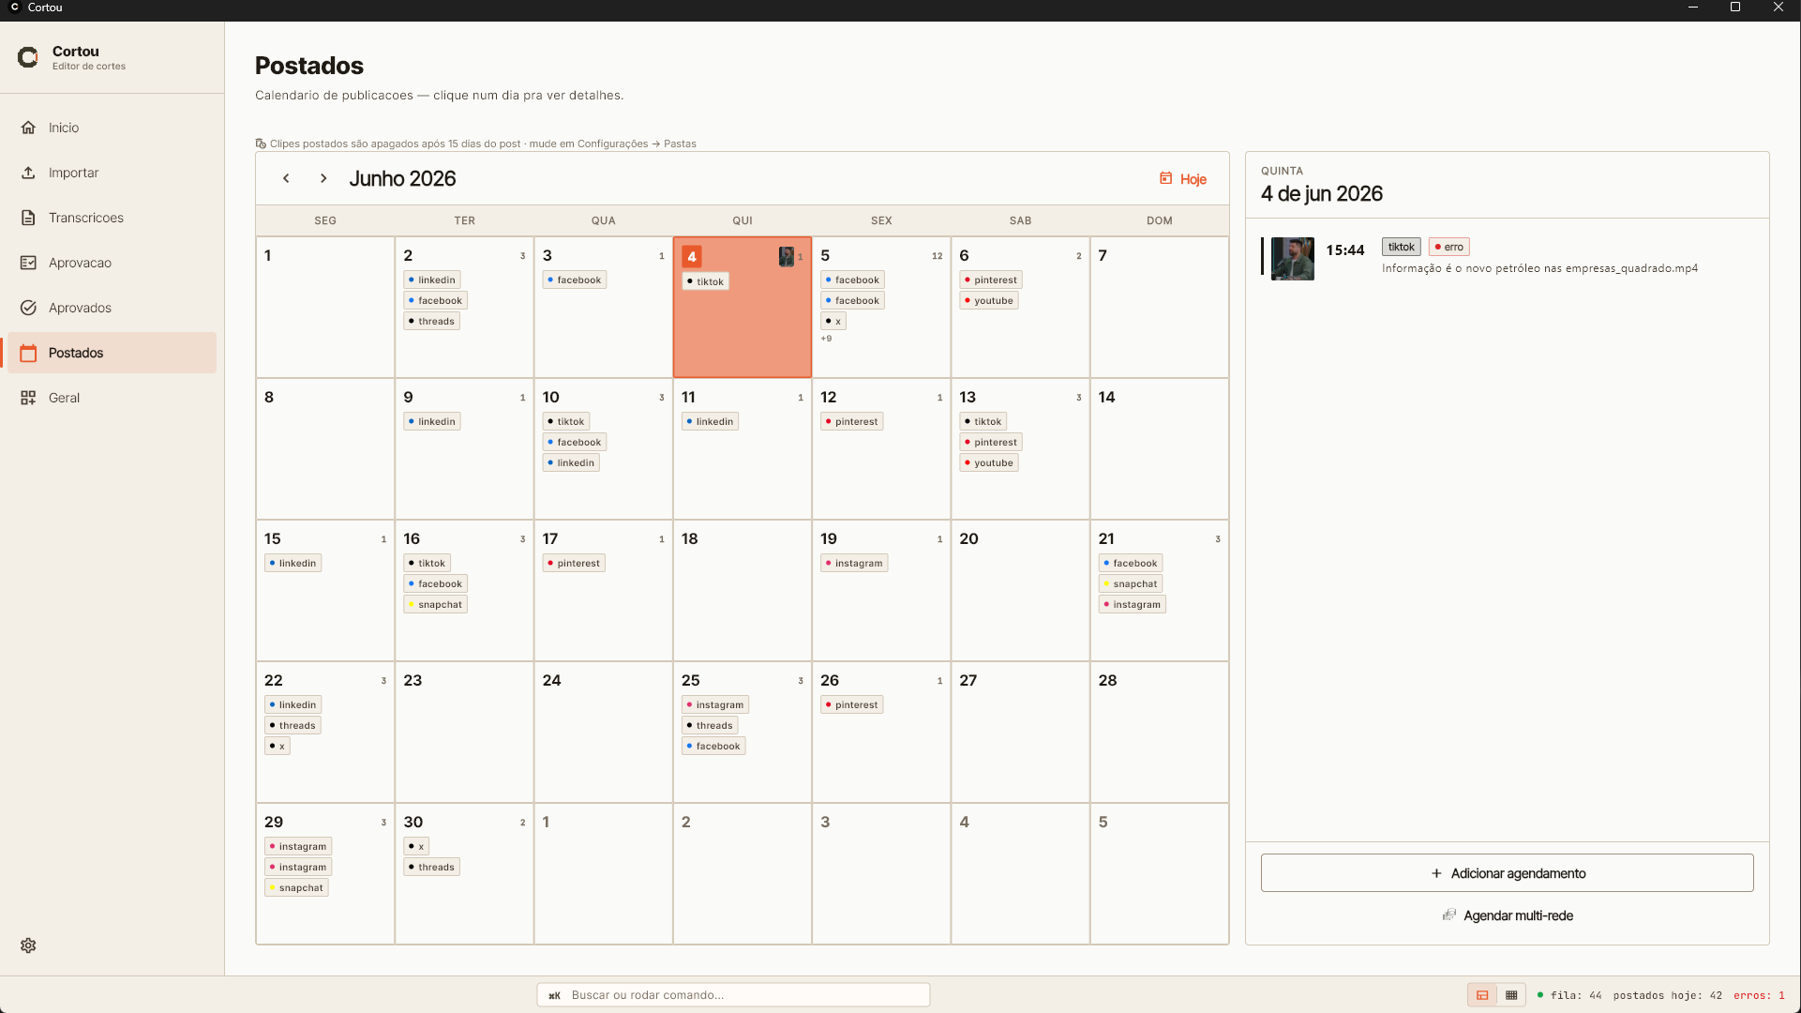Switch to panel layout view icon
This screenshot has width=1801, height=1013.
pyautogui.click(x=1482, y=995)
